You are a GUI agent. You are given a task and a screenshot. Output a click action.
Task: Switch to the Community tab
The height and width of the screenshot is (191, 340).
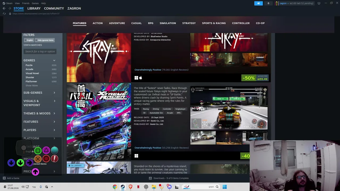pos(54,8)
